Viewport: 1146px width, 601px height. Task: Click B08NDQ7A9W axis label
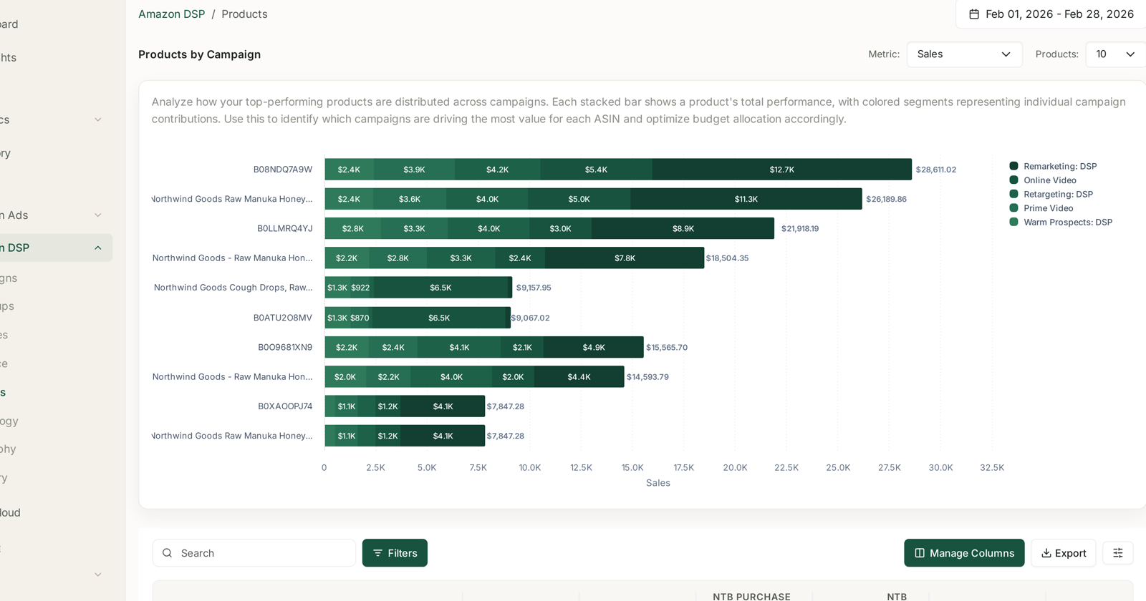pos(282,170)
